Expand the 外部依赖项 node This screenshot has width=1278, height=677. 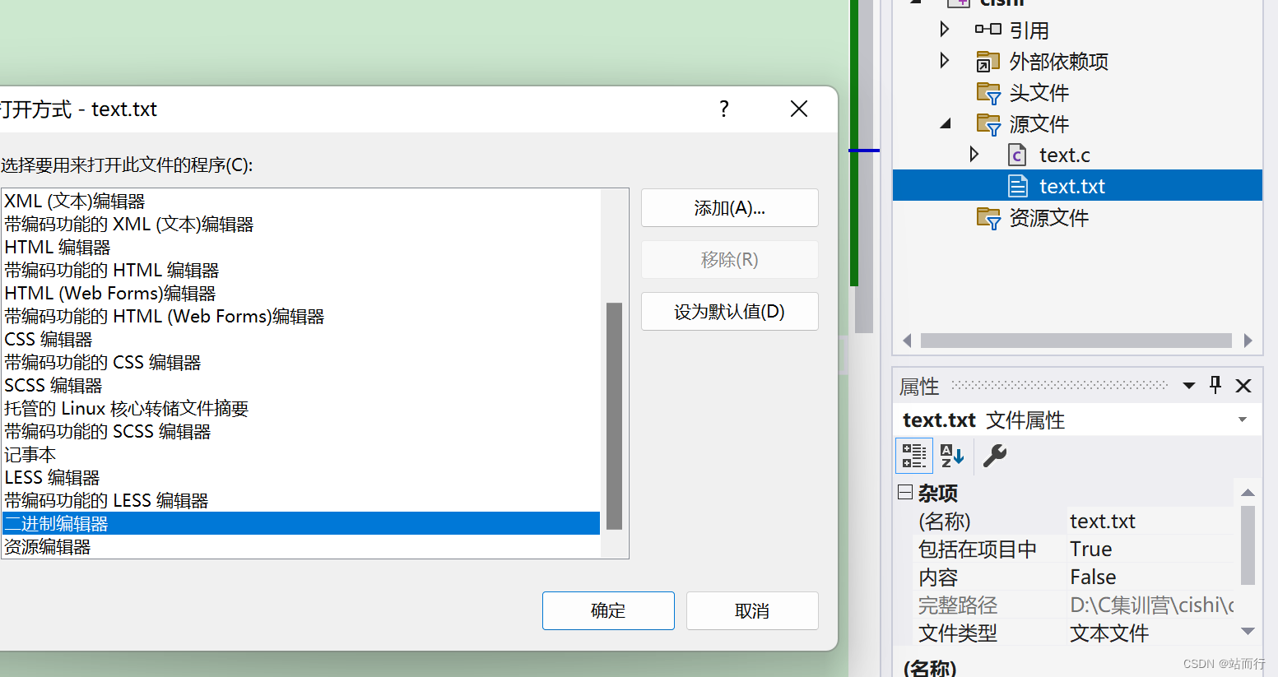(x=944, y=61)
